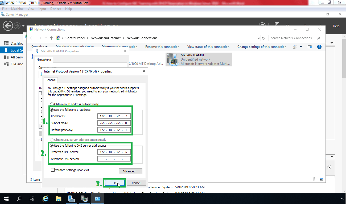This screenshot has width=346, height=204.
Task: Click Network Connections breadcrumb segment
Action: coord(142,38)
